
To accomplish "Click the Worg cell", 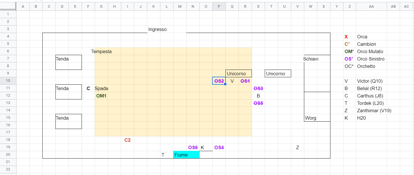I will tap(310, 118).
